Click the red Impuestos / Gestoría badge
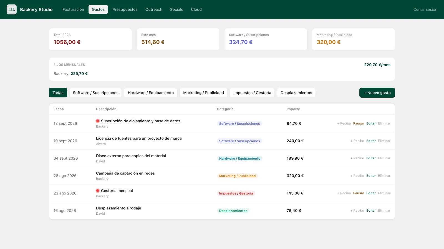This screenshot has height=249, width=444. (x=236, y=193)
